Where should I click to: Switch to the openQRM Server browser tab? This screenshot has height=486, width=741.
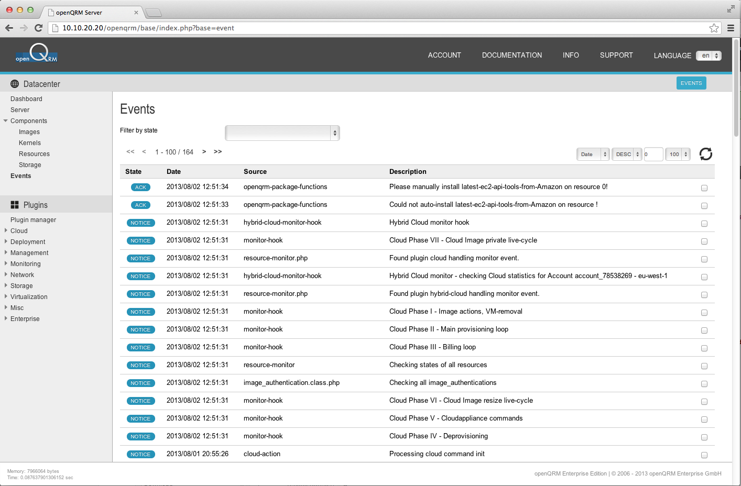point(89,12)
